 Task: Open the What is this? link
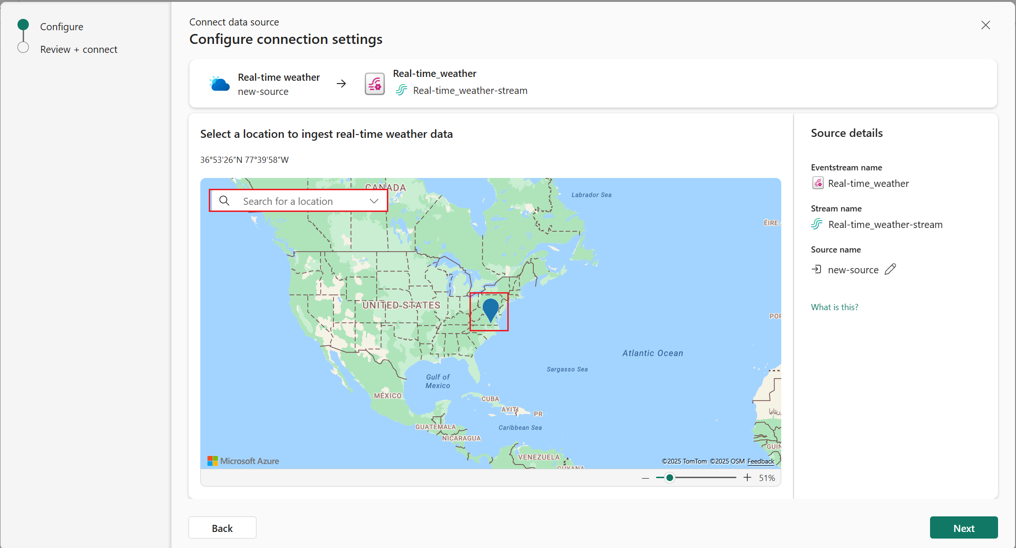834,307
